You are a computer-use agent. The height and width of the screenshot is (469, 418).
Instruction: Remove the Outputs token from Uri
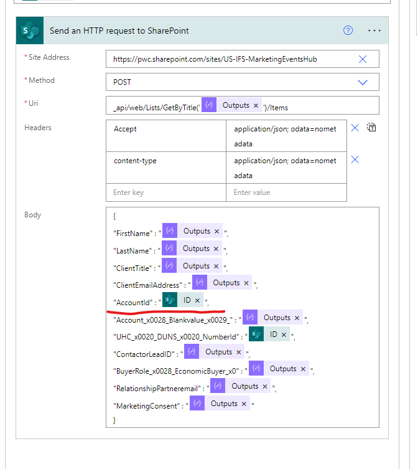click(x=256, y=106)
